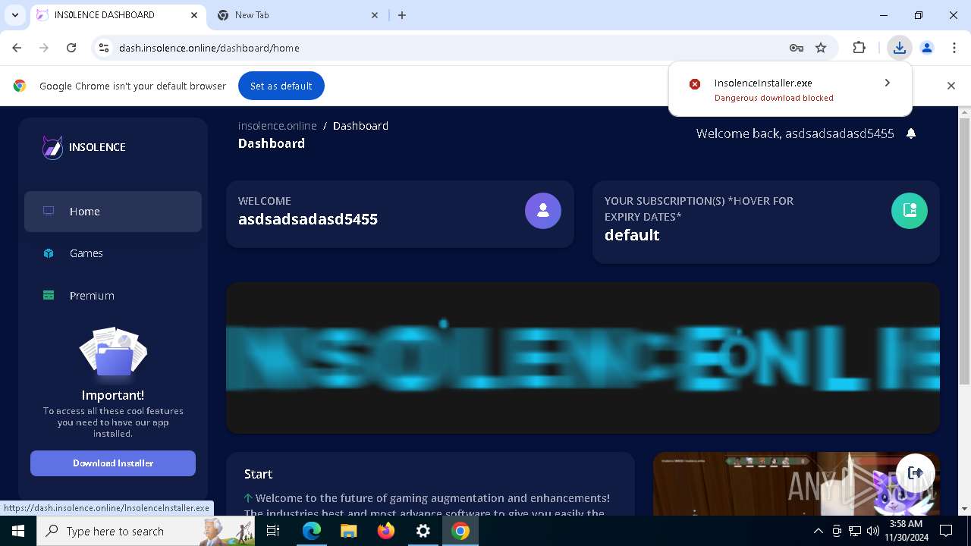971x546 pixels.
Task: Open a new browser tab
Action: [x=402, y=15]
